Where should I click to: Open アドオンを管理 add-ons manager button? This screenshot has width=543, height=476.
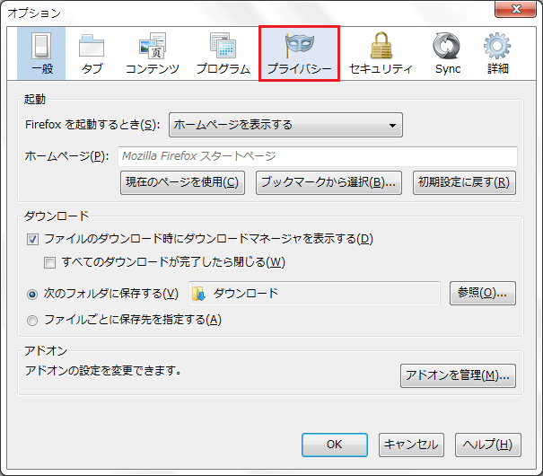[x=458, y=375]
